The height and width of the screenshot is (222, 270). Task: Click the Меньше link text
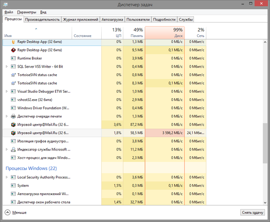[x=19, y=213]
